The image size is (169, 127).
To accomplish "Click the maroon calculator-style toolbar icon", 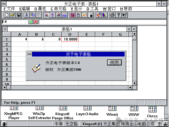I will pyautogui.click(x=72, y=15).
